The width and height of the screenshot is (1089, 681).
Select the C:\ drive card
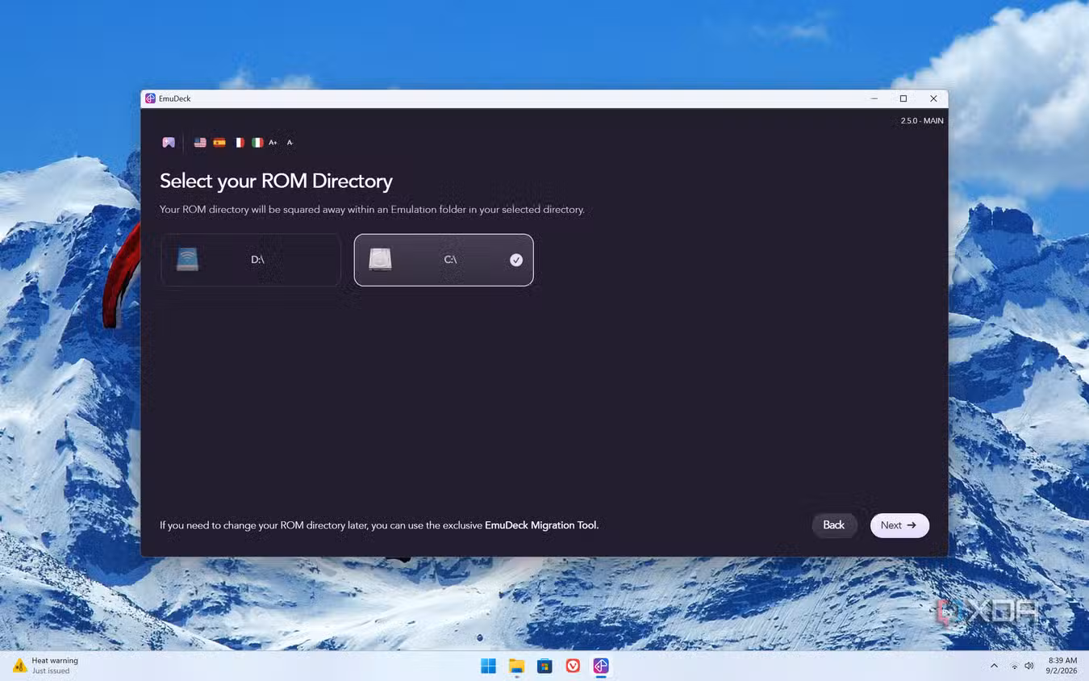pos(444,260)
